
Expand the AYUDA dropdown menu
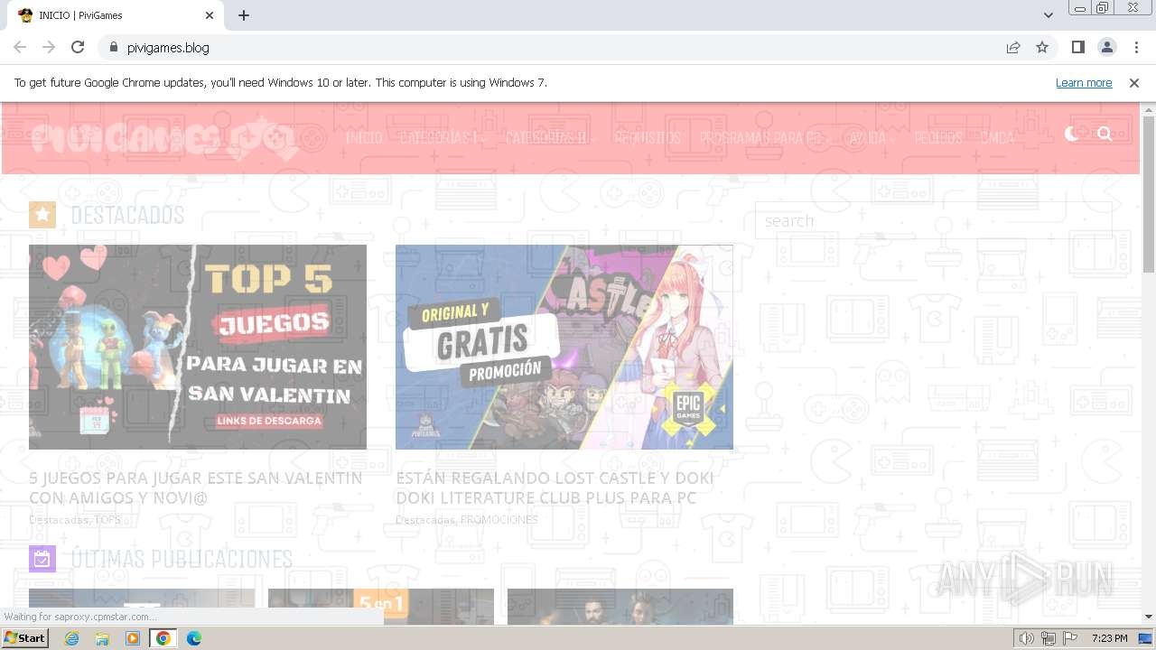pos(872,138)
